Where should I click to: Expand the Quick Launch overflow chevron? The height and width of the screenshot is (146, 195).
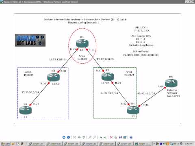coord(26,144)
